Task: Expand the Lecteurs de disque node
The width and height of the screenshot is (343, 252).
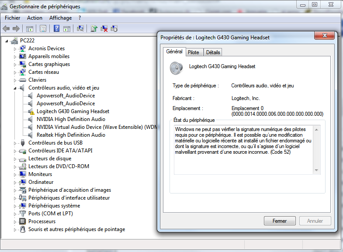Action: (15, 159)
